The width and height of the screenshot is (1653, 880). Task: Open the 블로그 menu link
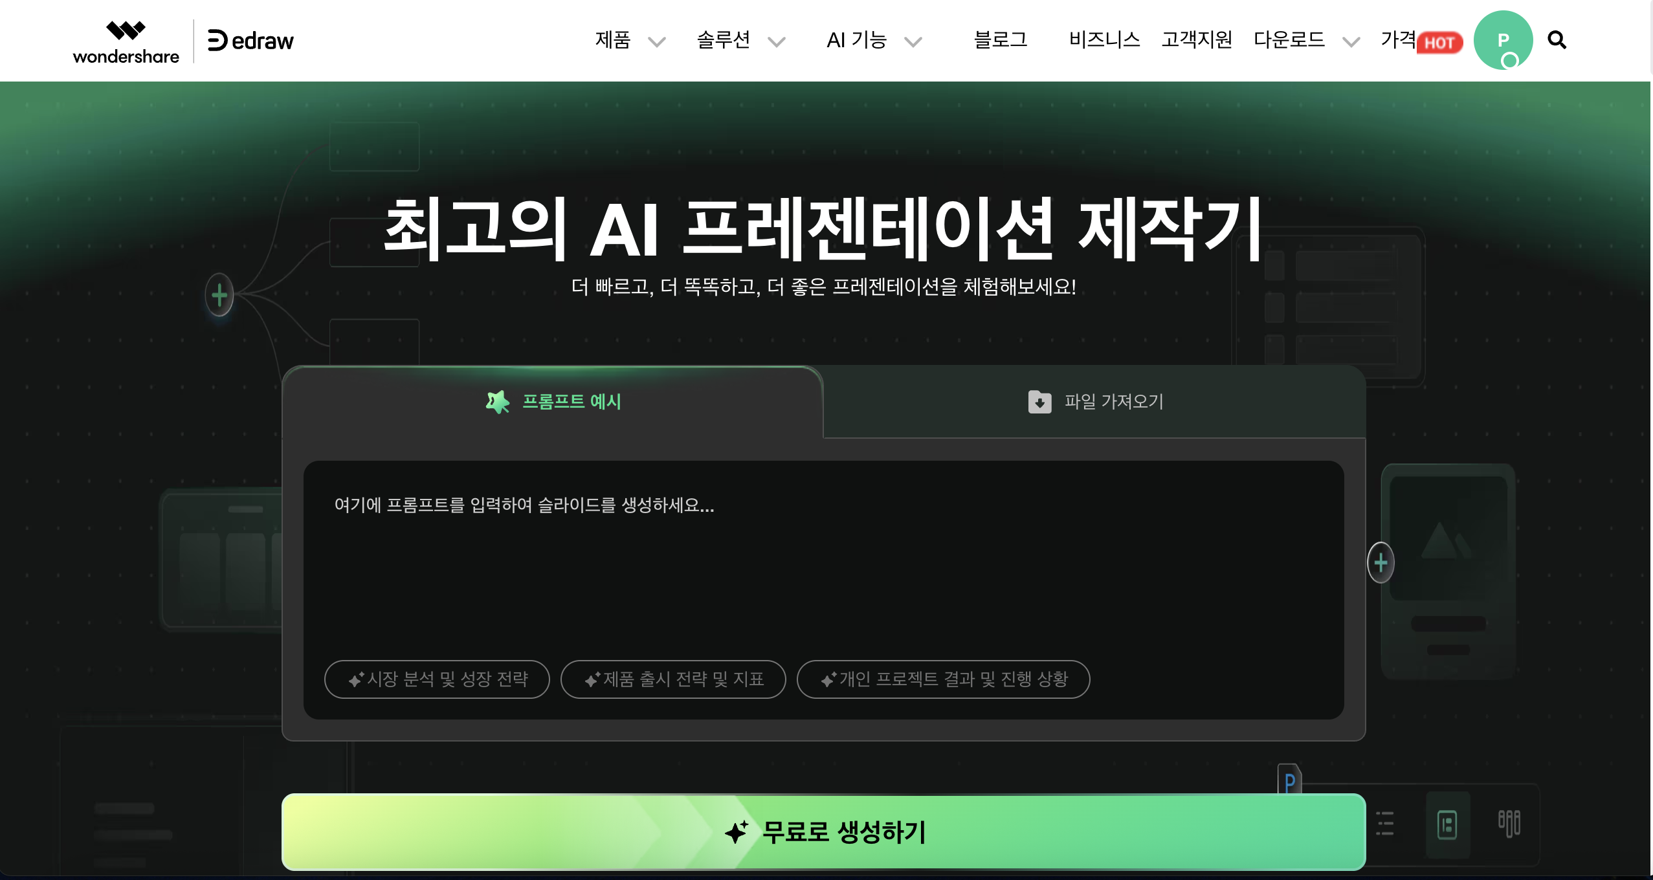(x=1001, y=40)
